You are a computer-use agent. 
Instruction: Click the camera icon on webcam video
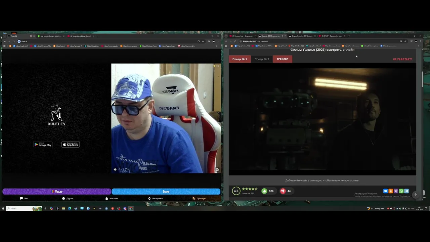pos(217,170)
